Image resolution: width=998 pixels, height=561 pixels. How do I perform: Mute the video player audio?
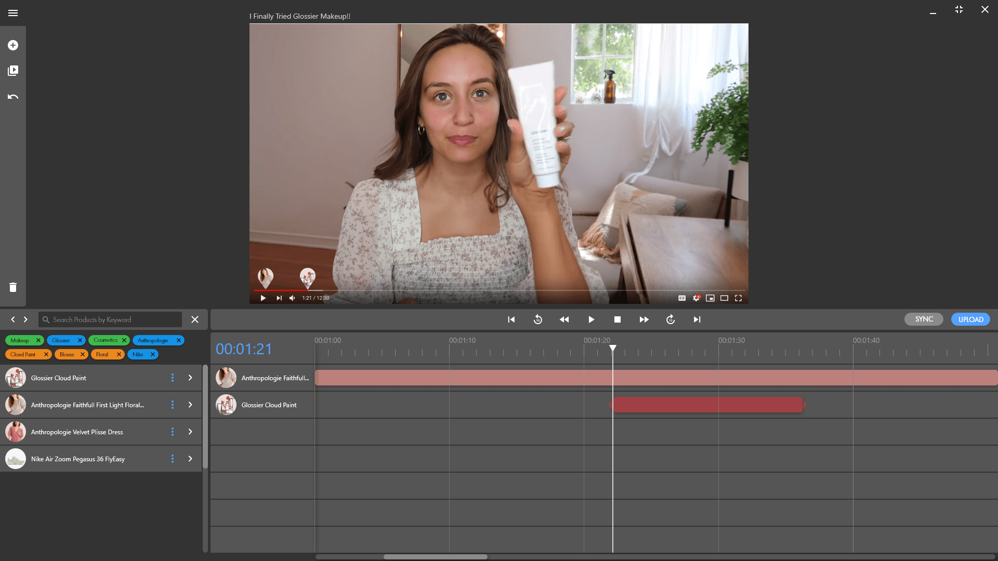click(x=292, y=298)
